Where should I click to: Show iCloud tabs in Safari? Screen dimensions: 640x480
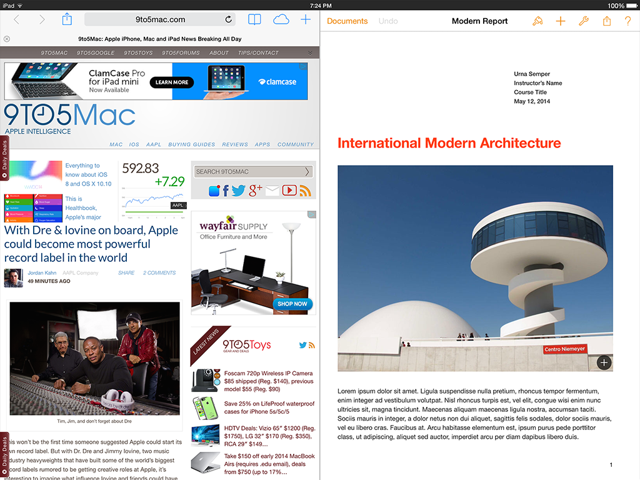(x=281, y=19)
